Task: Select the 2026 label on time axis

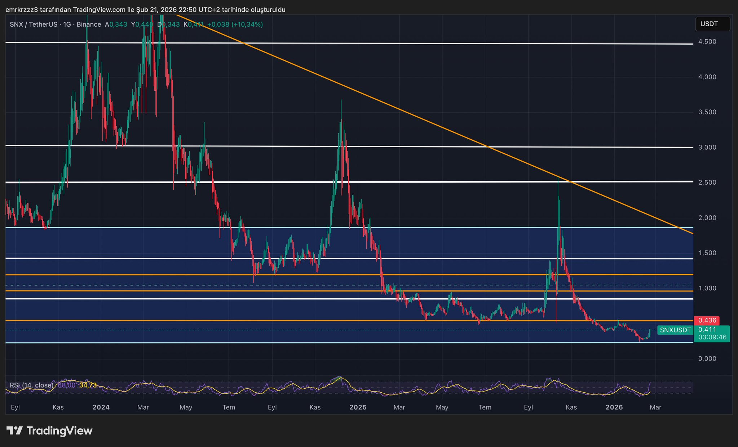Action: pyautogui.click(x=614, y=407)
